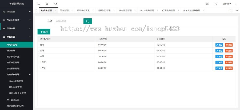Collapse the 终端设备管理 submenu
This screenshot has height=110, width=240.
click(x=30, y=74)
